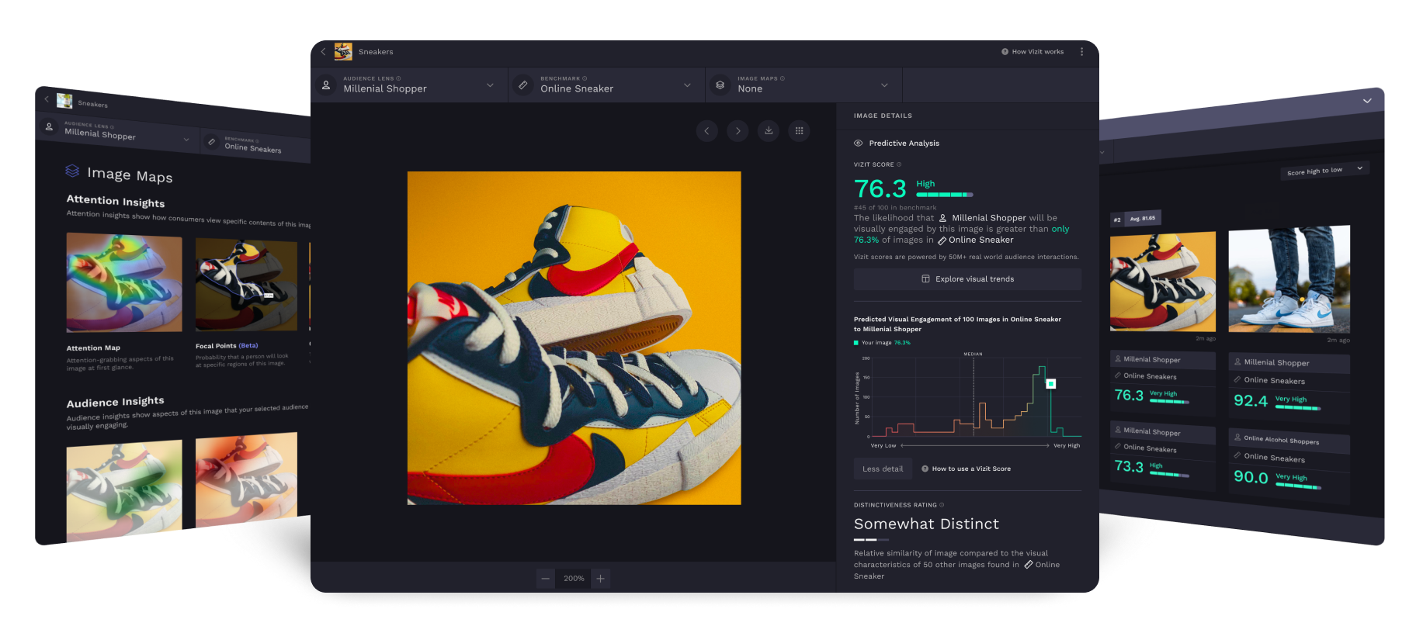Click the Explore visual trends button
Viewport: 1416px width, 633px height.
click(967, 279)
